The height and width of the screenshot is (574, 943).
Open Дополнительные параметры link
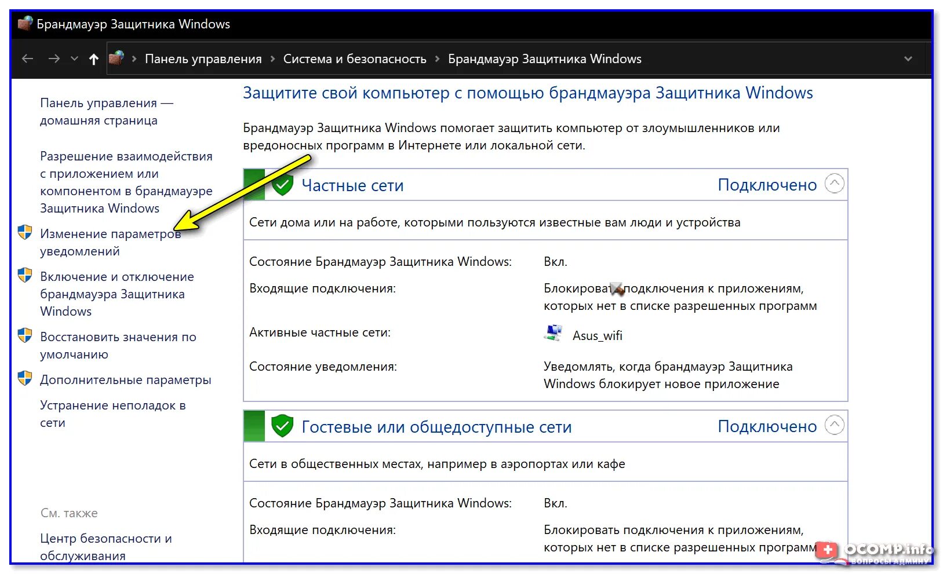point(126,380)
